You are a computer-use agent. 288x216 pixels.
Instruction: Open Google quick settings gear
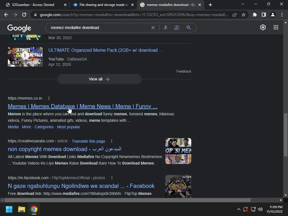point(263,27)
